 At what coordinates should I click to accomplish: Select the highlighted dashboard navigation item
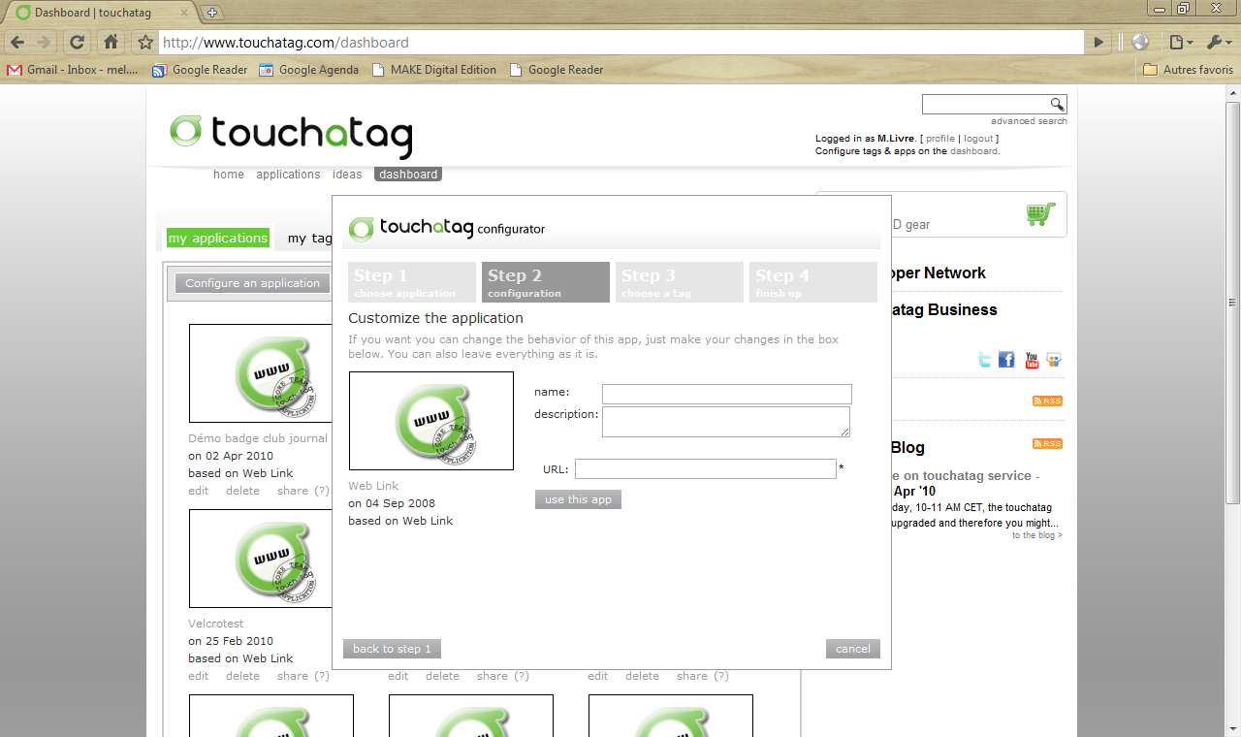pyautogui.click(x=408, y=175)
